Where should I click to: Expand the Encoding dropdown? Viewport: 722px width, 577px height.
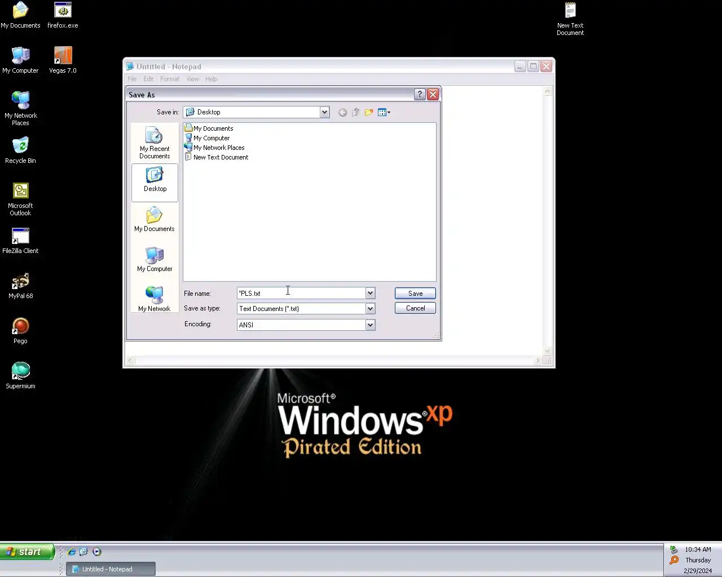click(x=370, y=325)
